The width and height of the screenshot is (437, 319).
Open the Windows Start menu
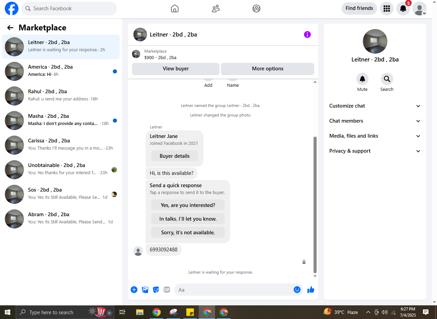click(8, 312)
